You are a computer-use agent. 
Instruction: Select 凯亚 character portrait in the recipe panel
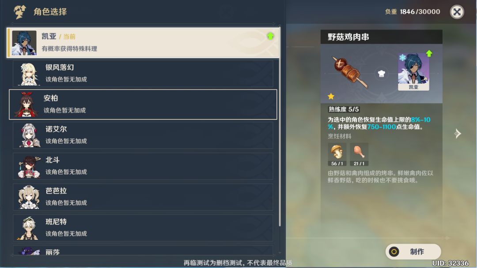click(x=413, y=72)
